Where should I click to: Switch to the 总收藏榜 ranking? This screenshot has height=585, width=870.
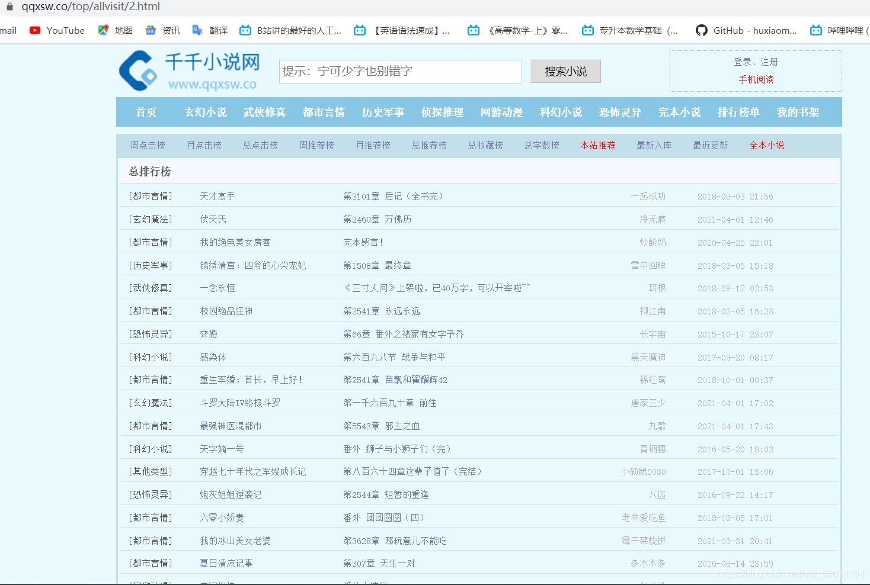(485, 145)
